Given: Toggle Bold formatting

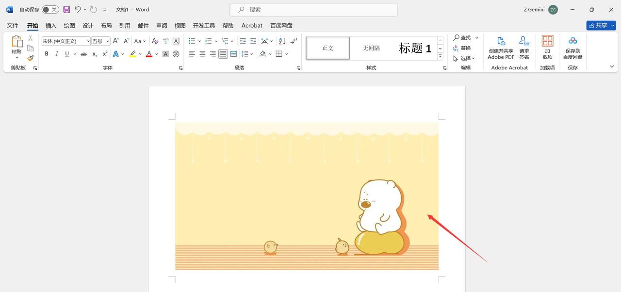Looking at the screenshot, I should (x=47, y=54).
